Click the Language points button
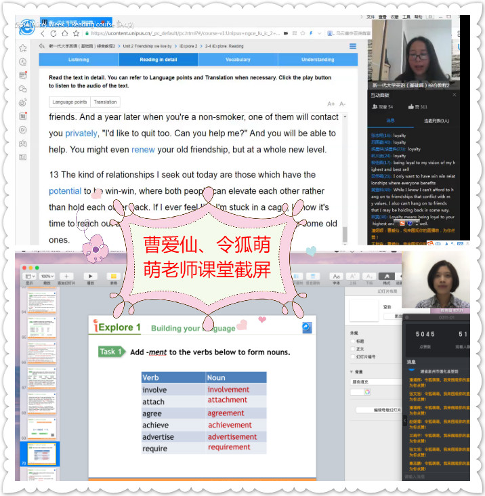The image size is (485, 496). pos(70,102)
